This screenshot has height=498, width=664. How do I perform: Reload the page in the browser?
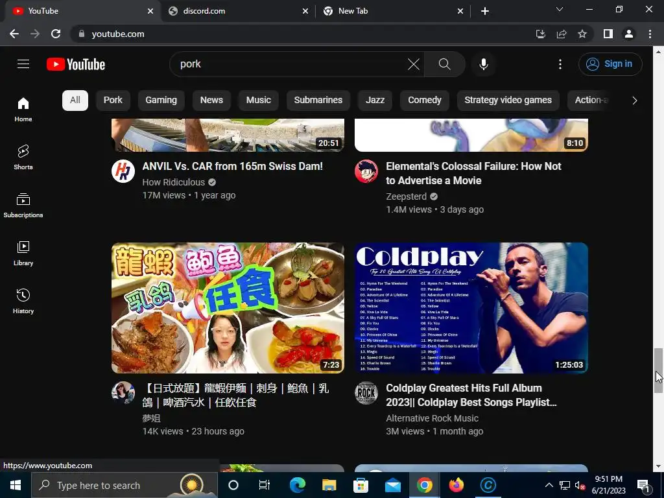pos(56,34)
